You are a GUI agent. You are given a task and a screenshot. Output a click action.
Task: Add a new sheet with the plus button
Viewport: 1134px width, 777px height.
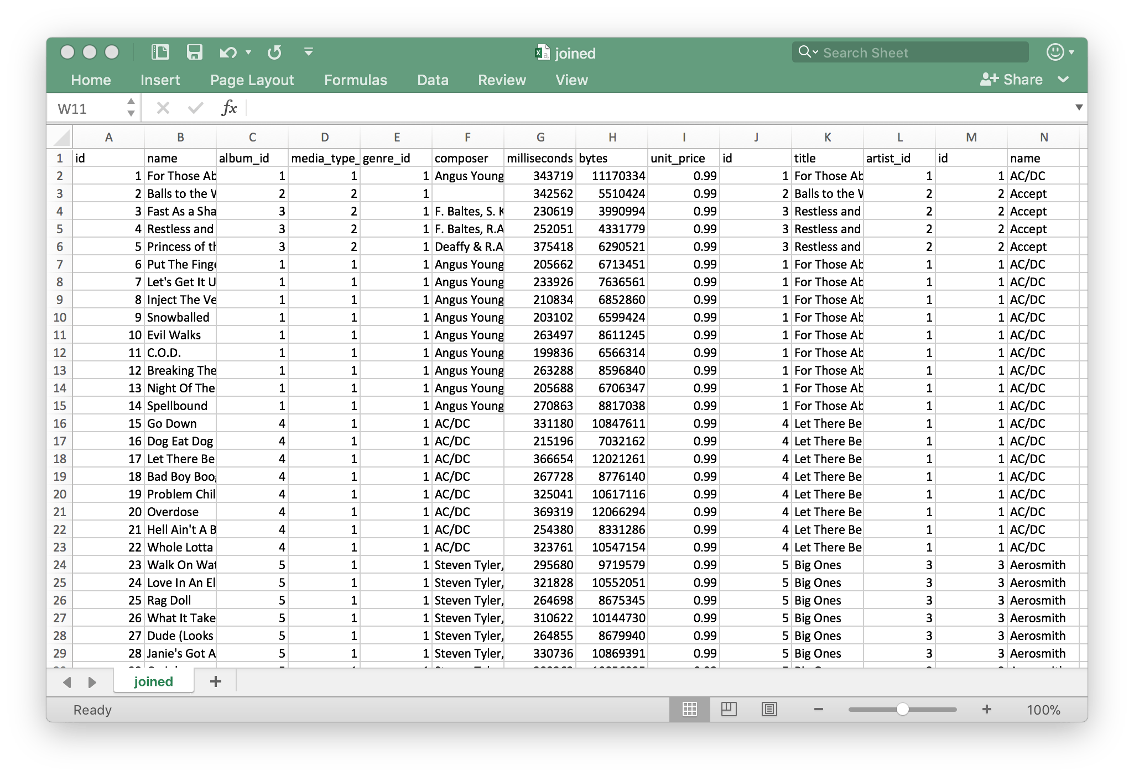pyautogui.click(x=215, y=681)
